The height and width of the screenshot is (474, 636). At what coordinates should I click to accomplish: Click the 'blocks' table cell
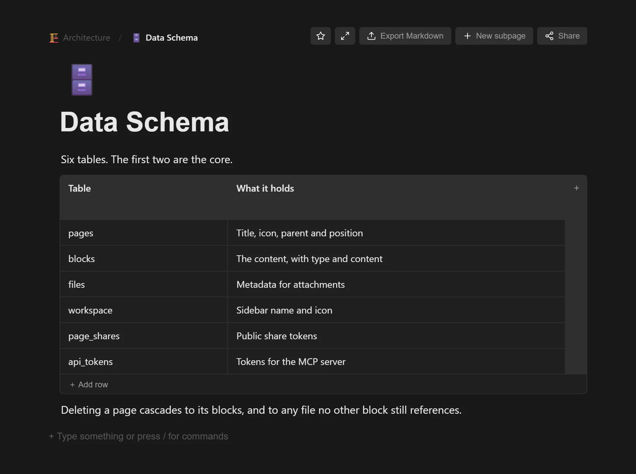pyautogui.click(x=144, y=259)
